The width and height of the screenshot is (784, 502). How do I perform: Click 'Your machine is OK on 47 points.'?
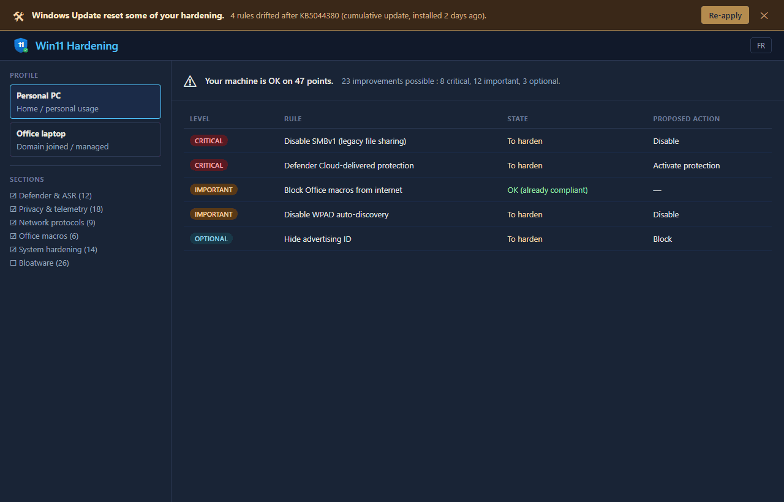(x=269, y=81)
